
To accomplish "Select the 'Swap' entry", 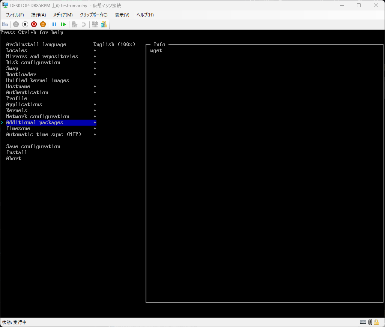I will (x=12, y=69).
